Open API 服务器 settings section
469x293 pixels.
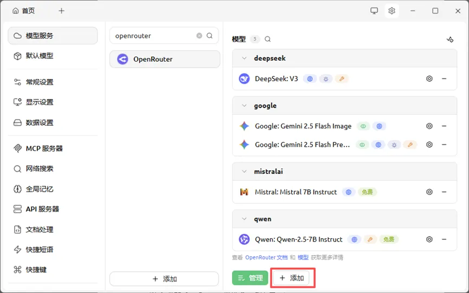coord(53,209)
